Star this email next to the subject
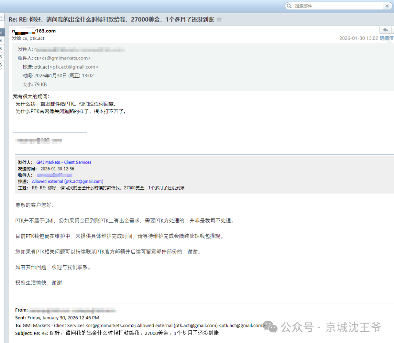394x343 pixels. 219,20
